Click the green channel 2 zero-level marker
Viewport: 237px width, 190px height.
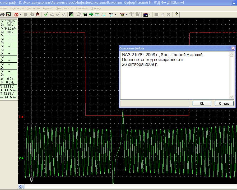click(21, 158)
